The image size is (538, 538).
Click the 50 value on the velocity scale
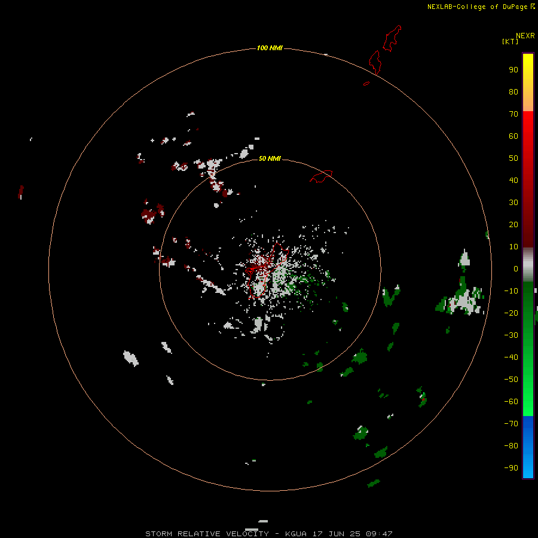coord(513,158)
